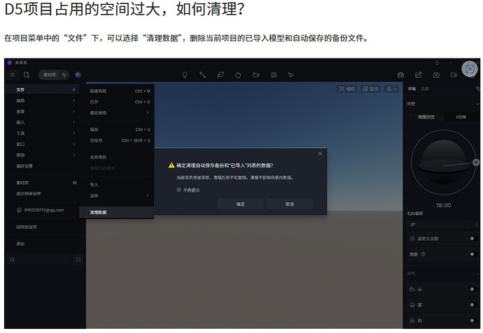Close the cleanup confirmation dialog
This screenshot has width=483, height=333.
point(320,154)
